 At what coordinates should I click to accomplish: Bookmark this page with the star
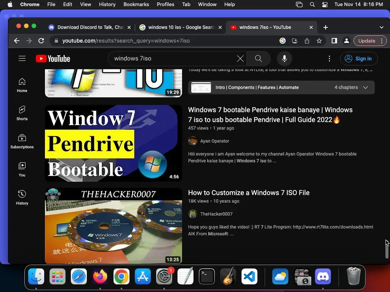tap(319, 41)
